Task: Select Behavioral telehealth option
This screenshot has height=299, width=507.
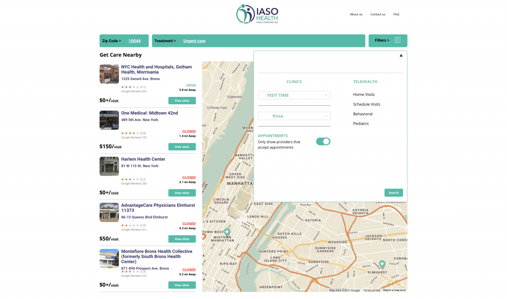Action: click(362, 114)
